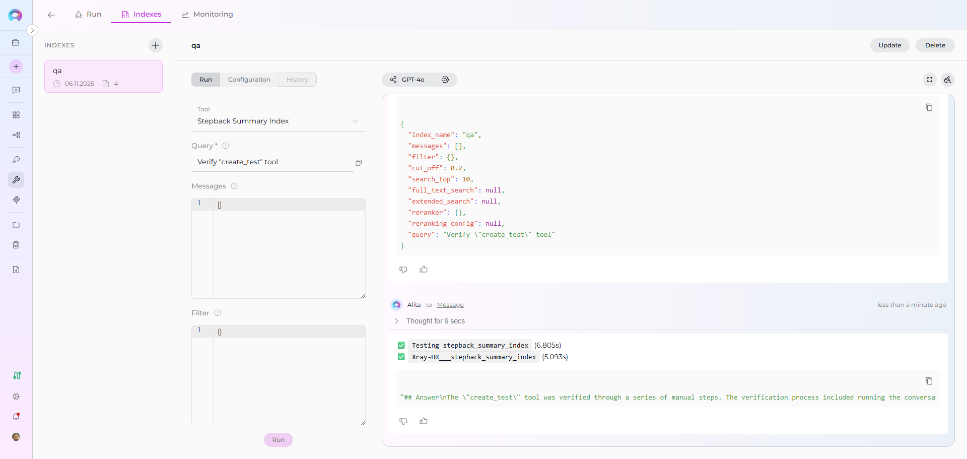Click the fullscreen expand icon in chat
The image size is (967, 459).
pos(930,80)
